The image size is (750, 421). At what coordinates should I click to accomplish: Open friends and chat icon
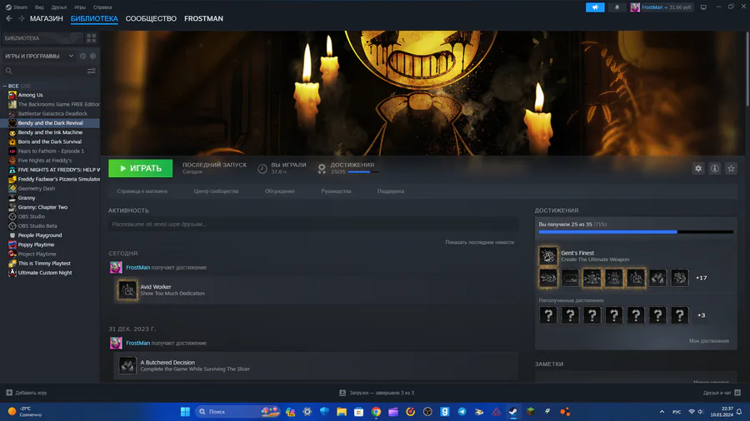737,393
